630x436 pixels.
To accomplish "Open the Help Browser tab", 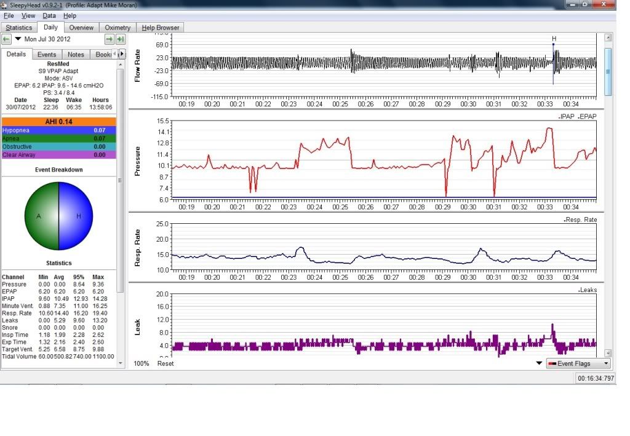I will click(x=161, y=28).
